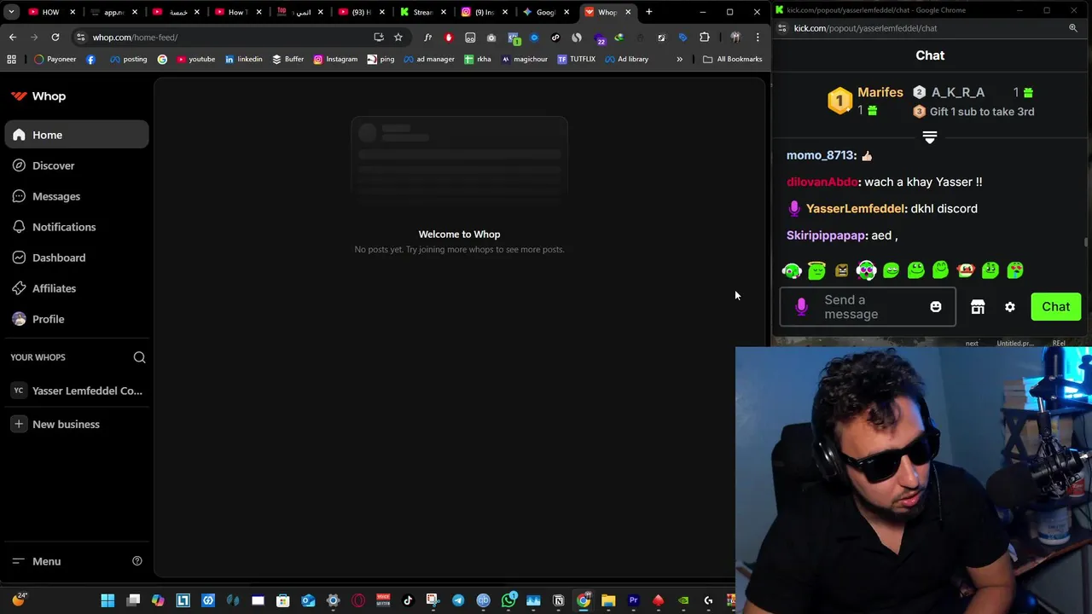Open Telegram from the taskbar
The height and width of the screenshot is (614, 1092).
point(458,600)
